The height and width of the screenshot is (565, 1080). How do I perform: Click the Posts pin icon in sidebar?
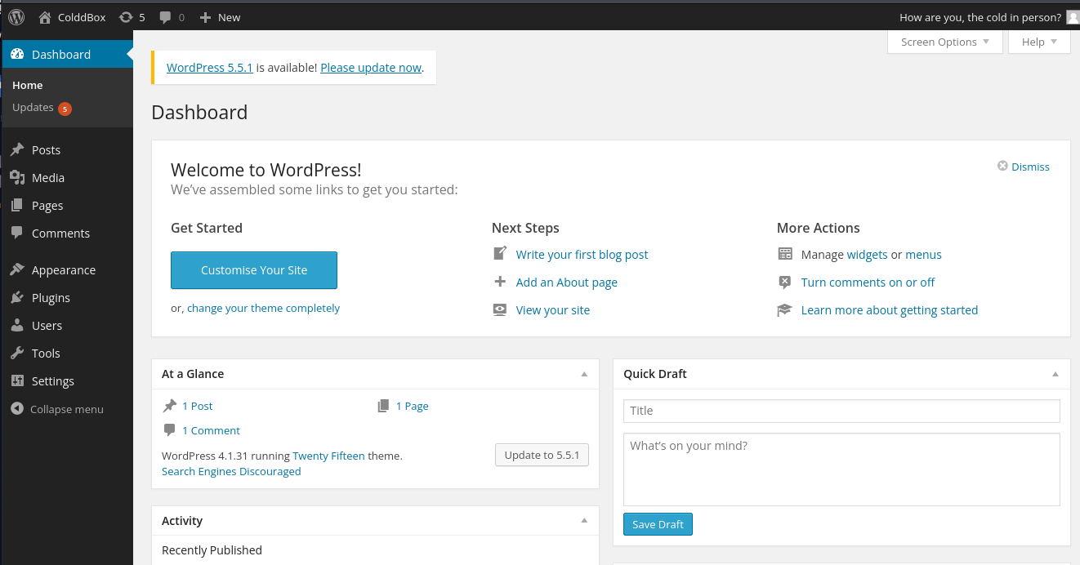coord(16,149)
